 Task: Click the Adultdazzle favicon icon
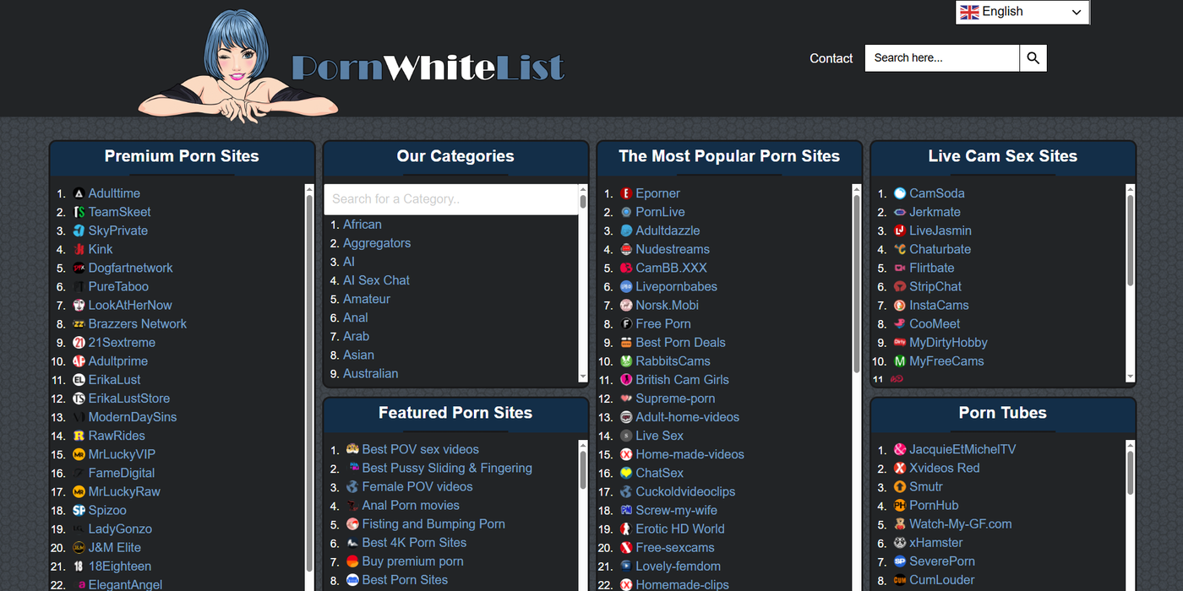626,230
